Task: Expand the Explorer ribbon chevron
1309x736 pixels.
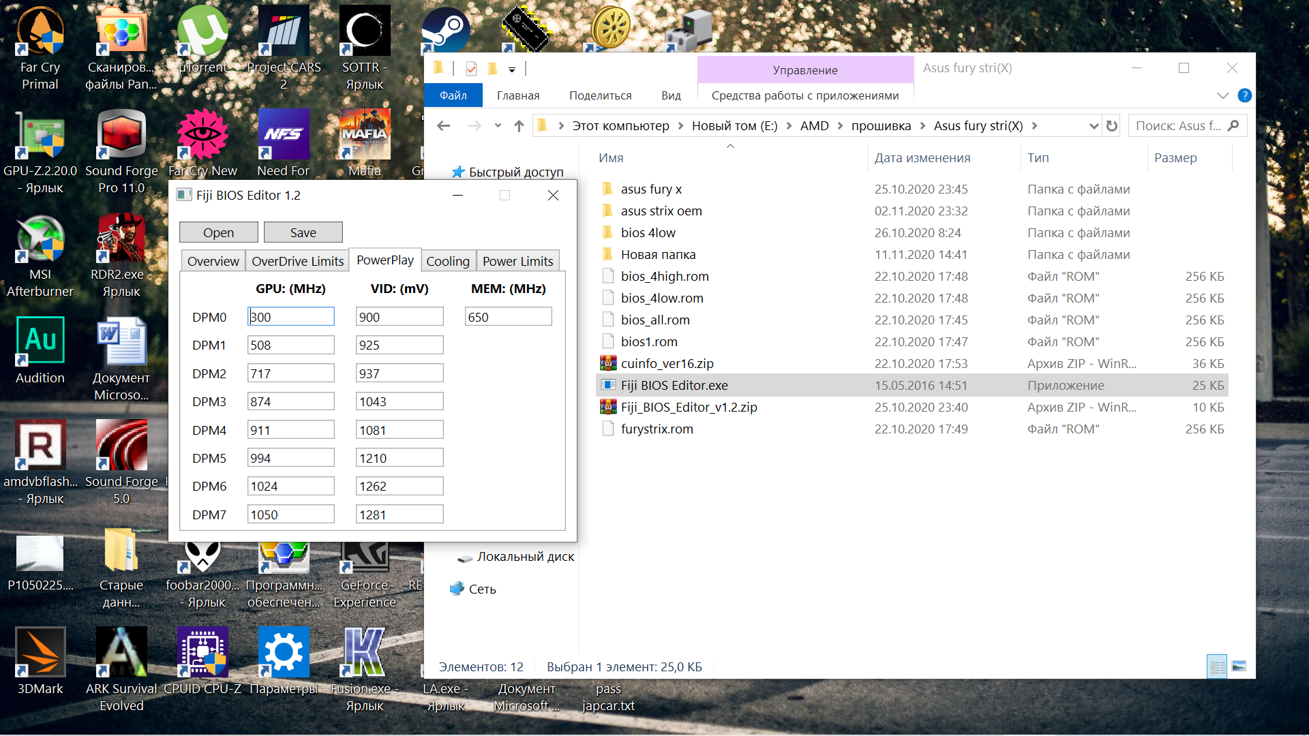Action: point(1223,95)
